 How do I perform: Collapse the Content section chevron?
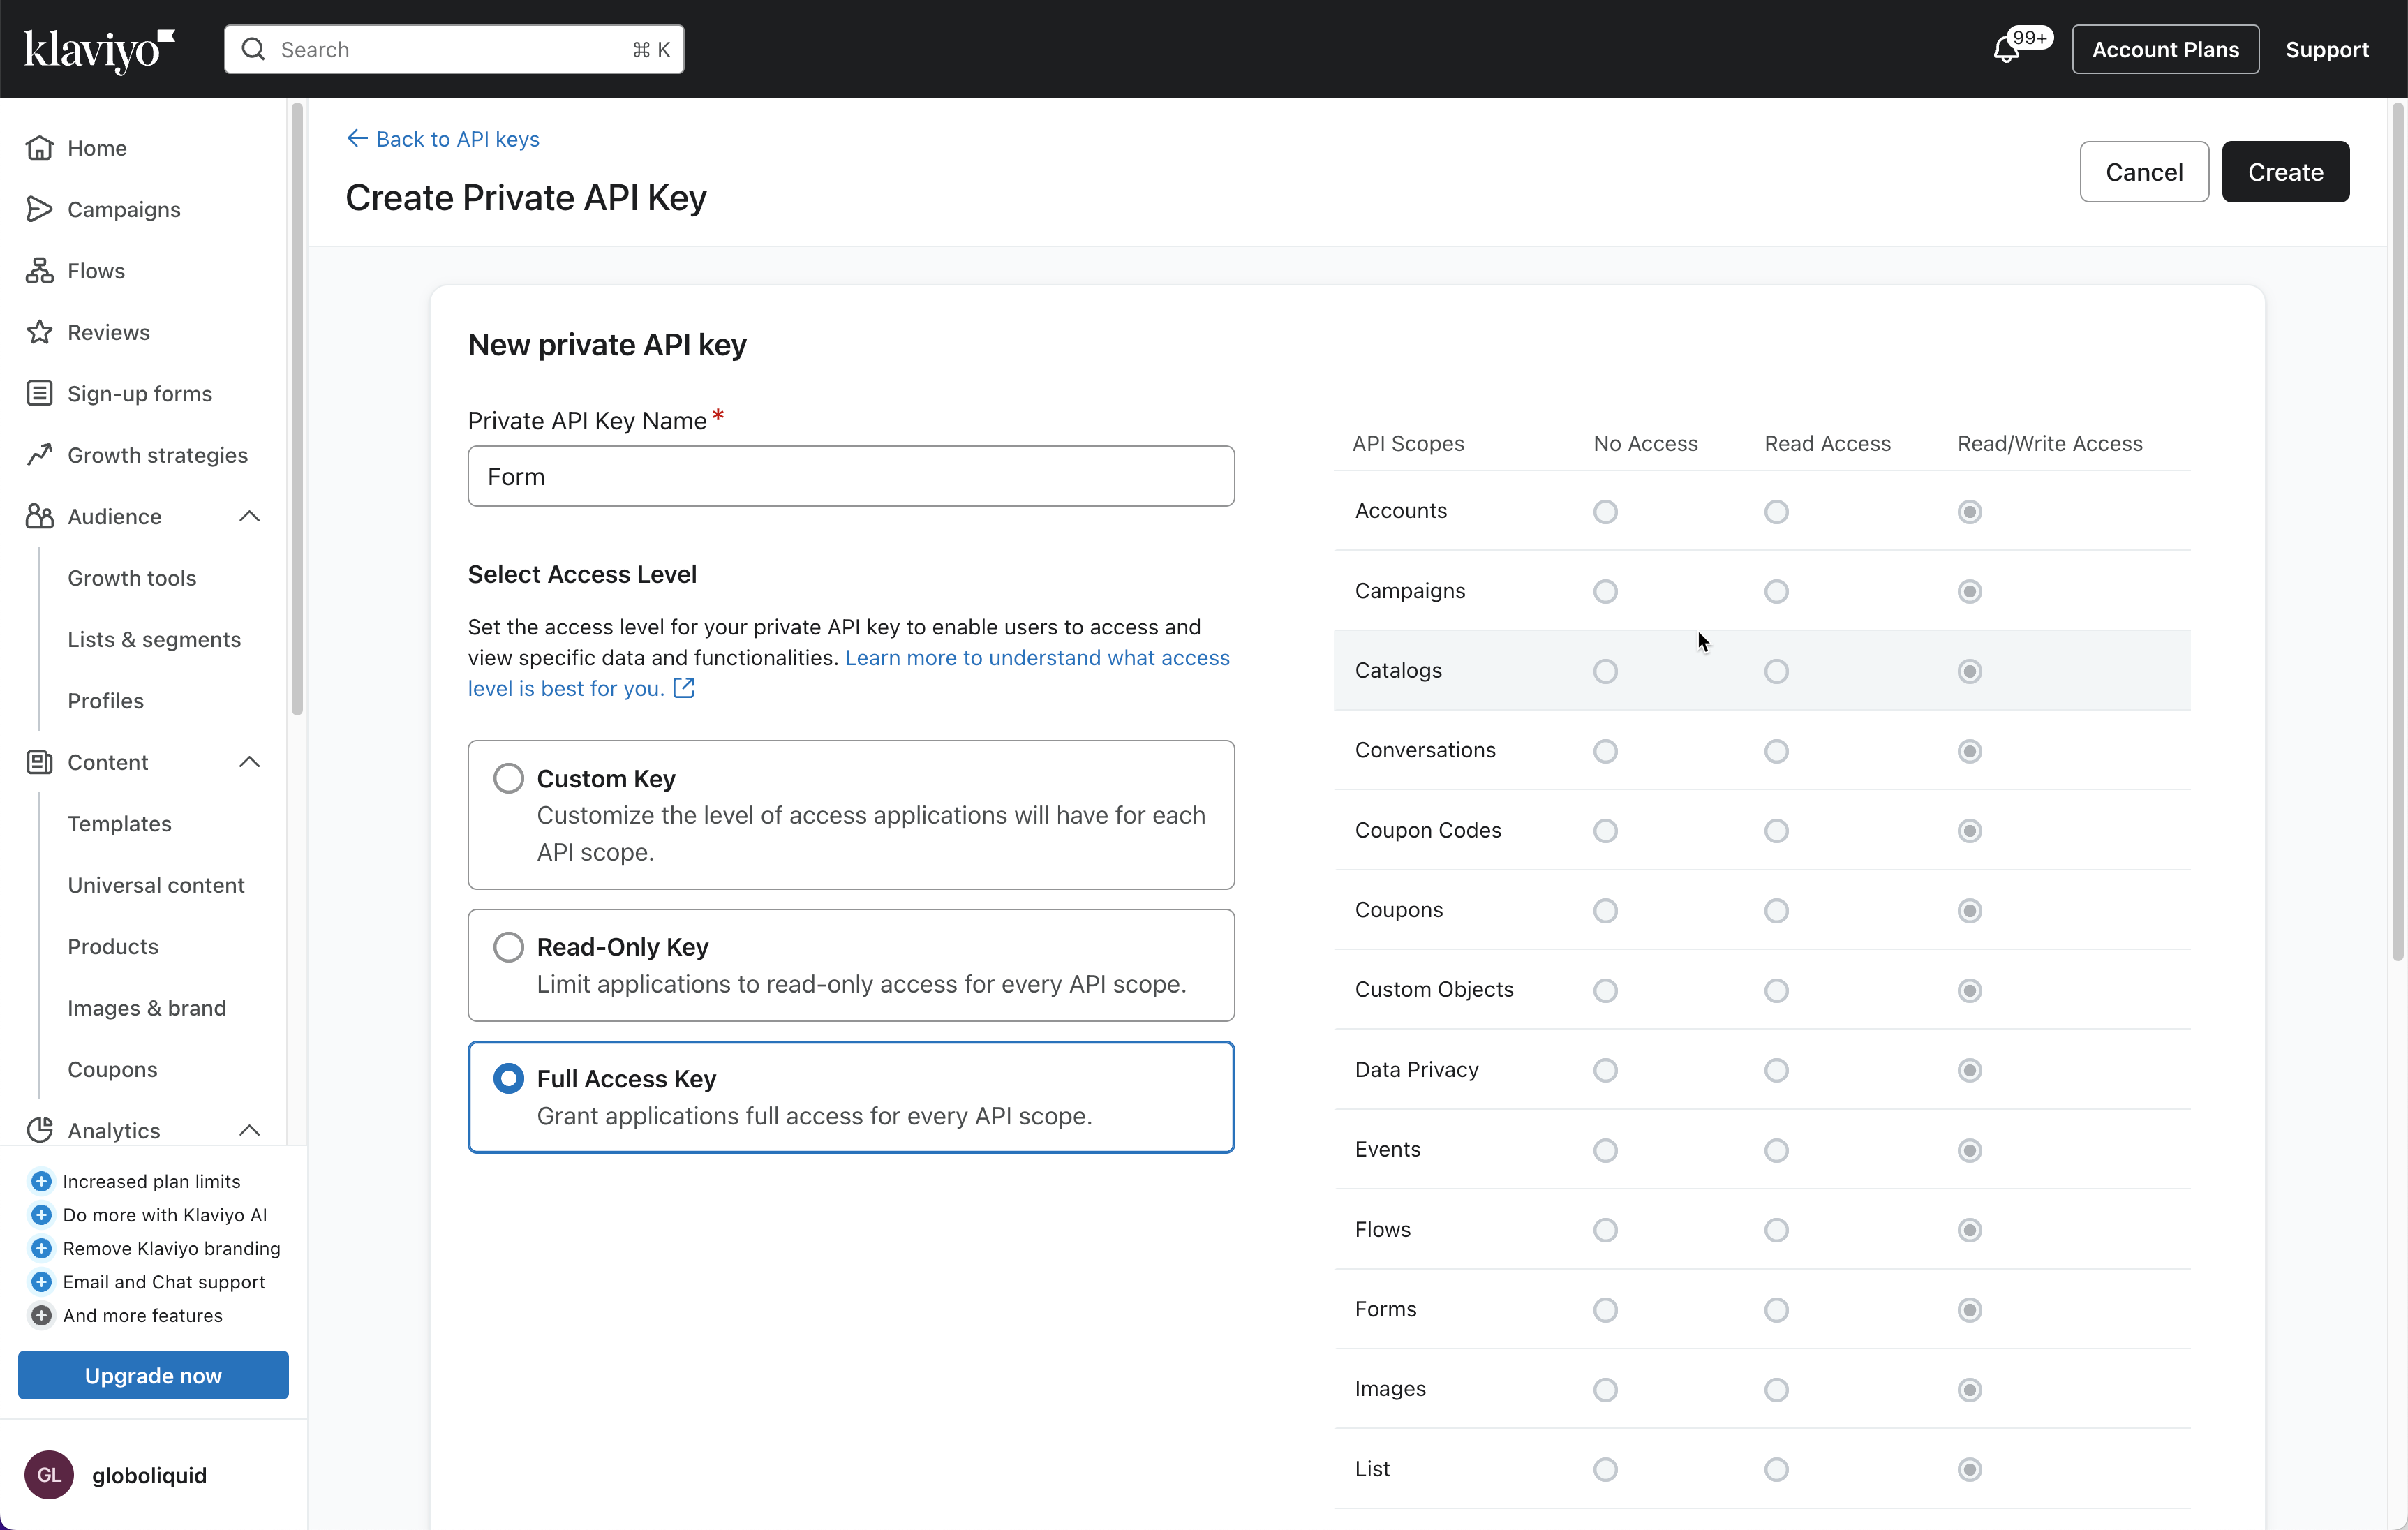point(250,762)
